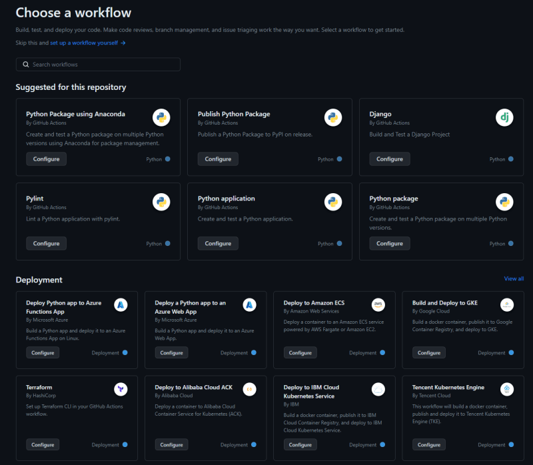Click the Tencent Kubernetes Engine title
The width and height of the screenshot is (533, 465).
pos(448,388)
